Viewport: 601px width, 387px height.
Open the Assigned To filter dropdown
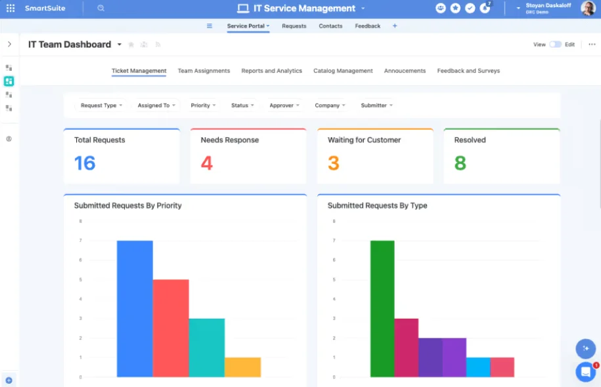(156, 105)
